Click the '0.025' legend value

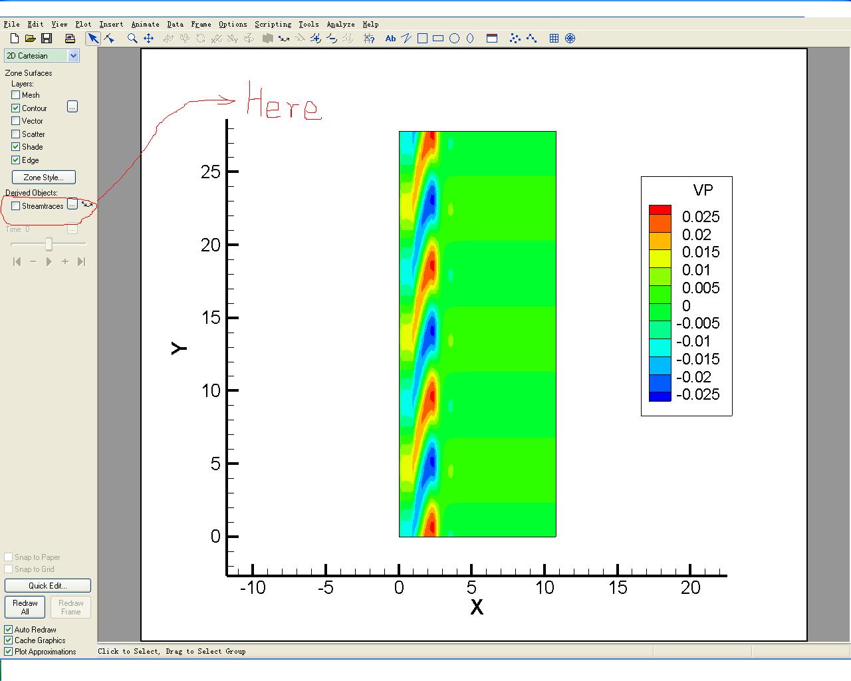(x=701, y=217)
